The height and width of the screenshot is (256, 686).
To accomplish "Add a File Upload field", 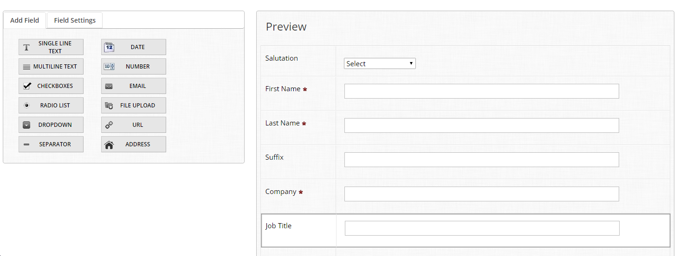I will pos(134,106).
